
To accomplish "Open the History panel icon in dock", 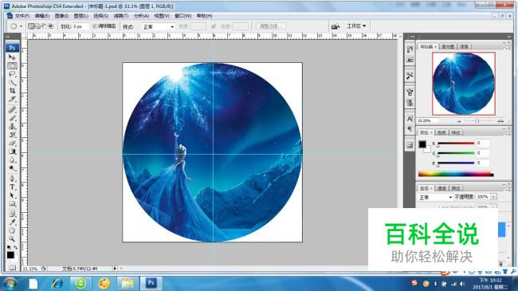I will [410, 49].
